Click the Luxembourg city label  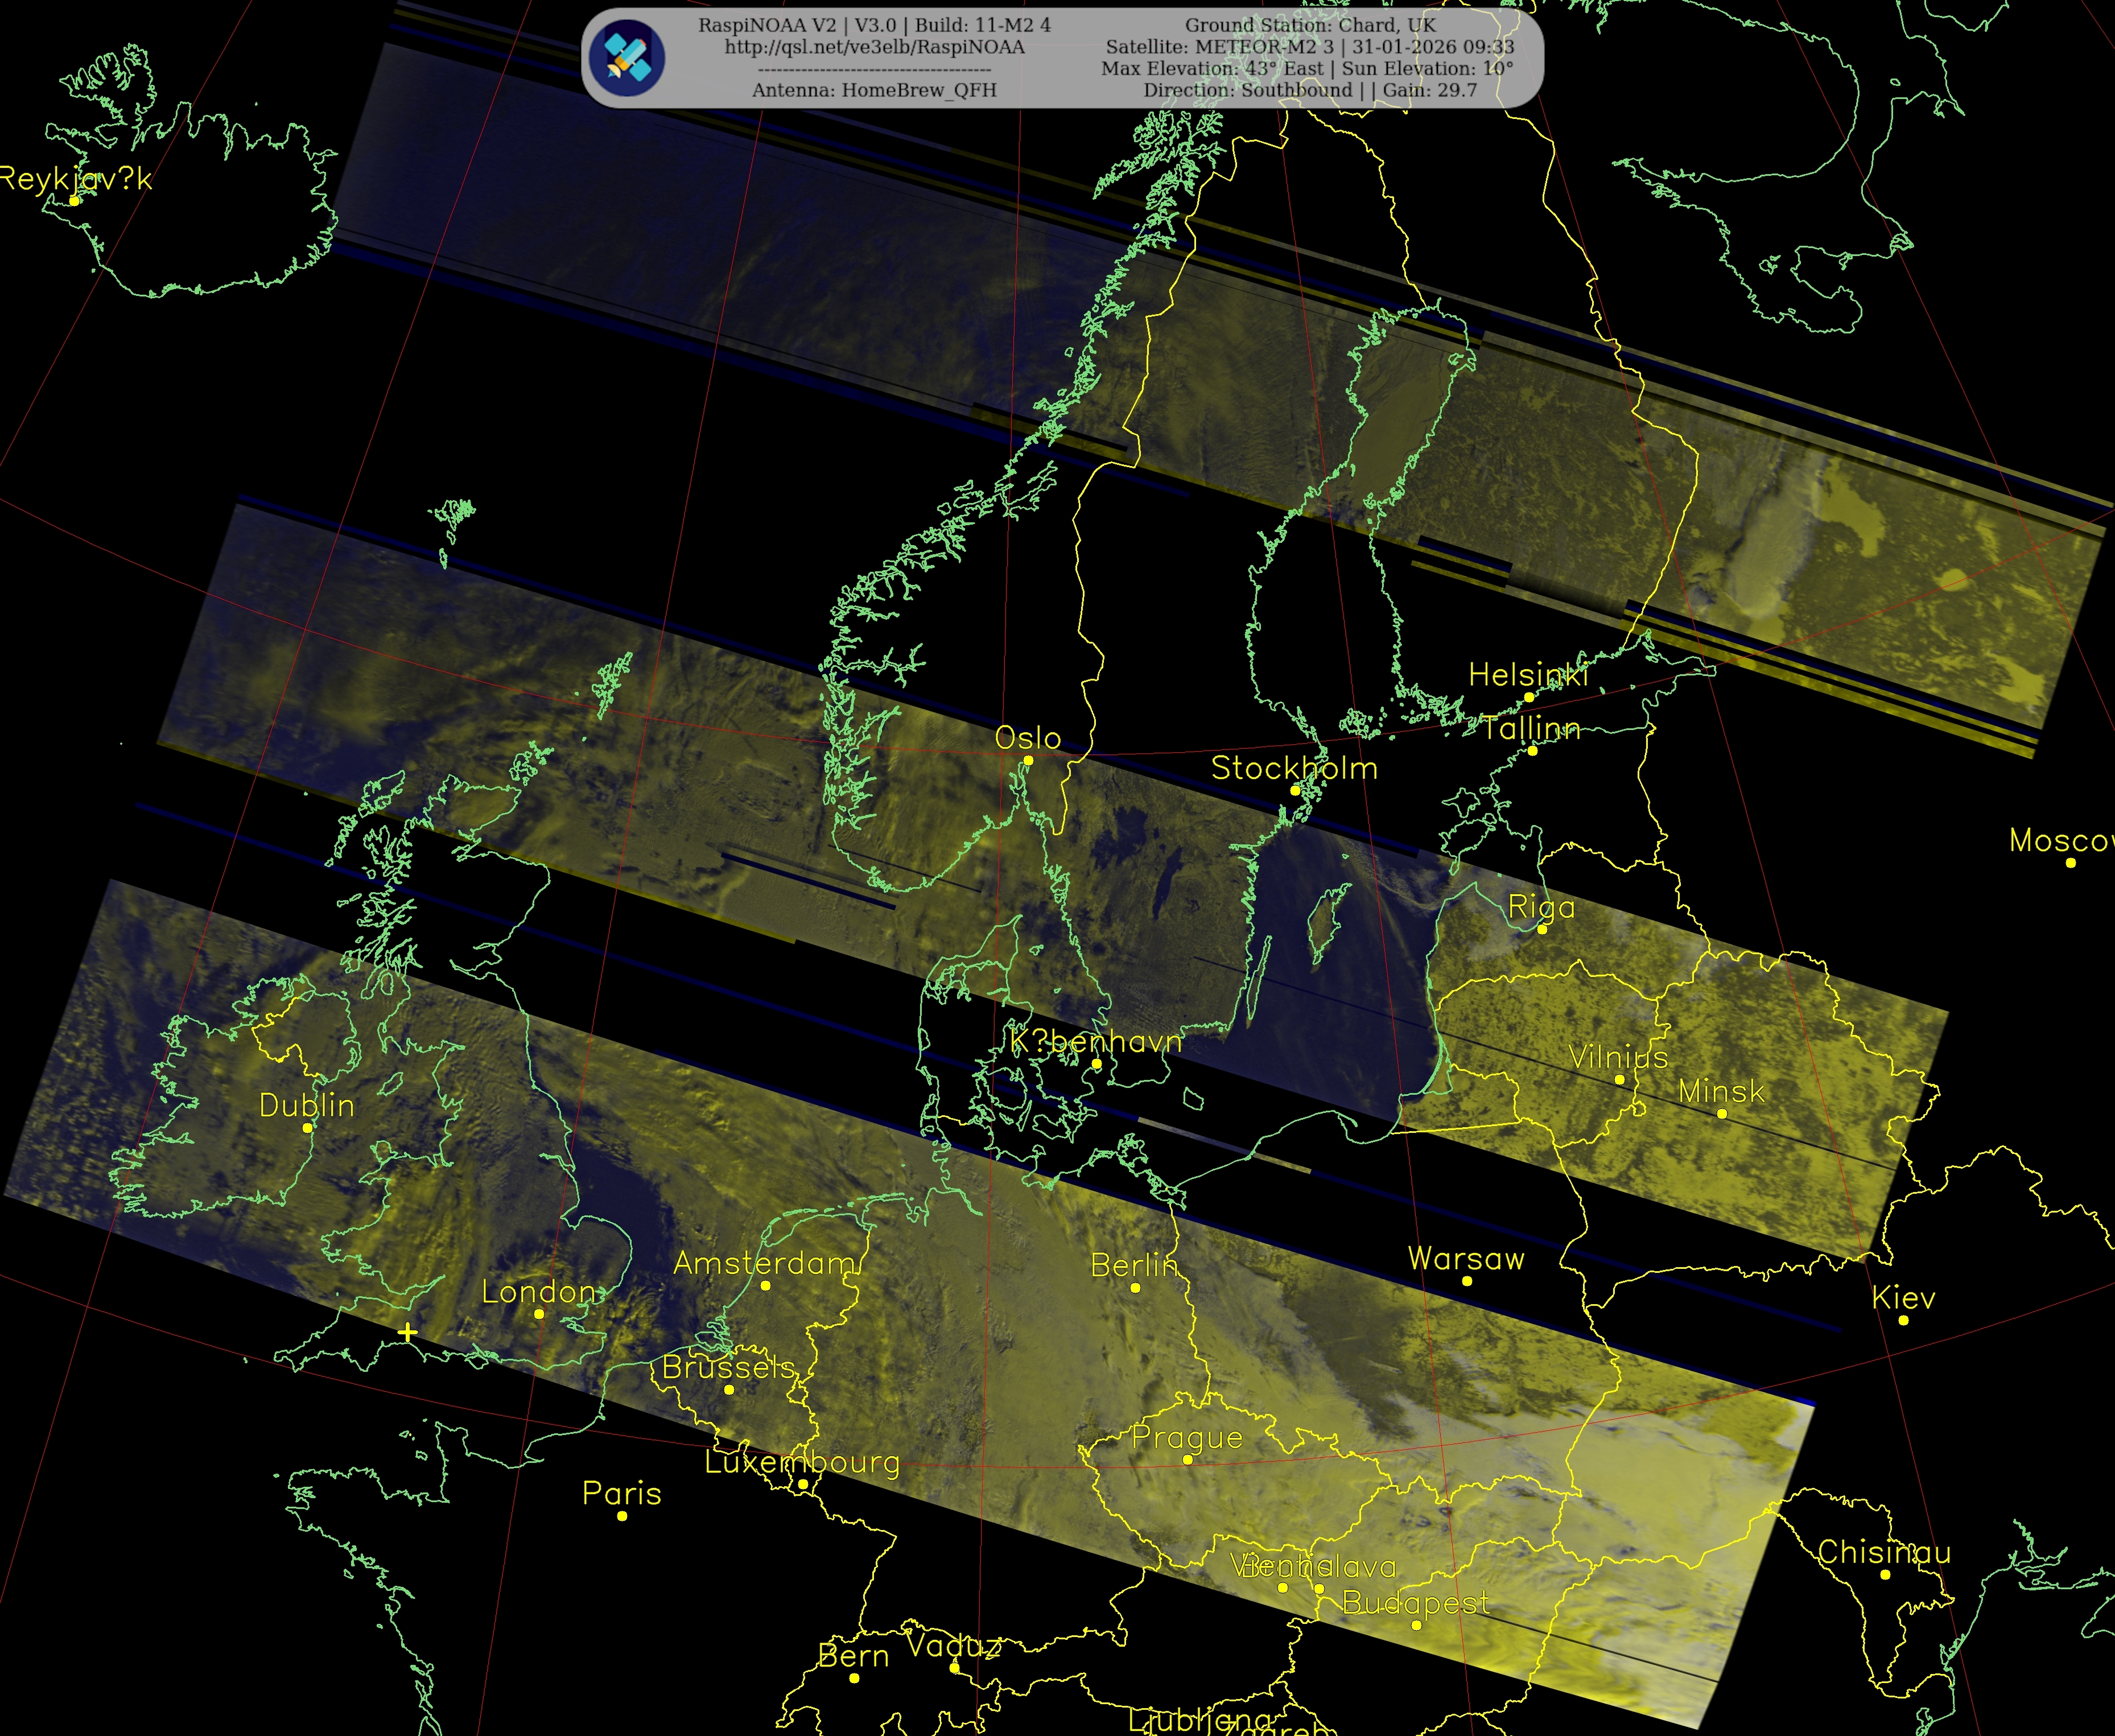[x=802, y=1462]
